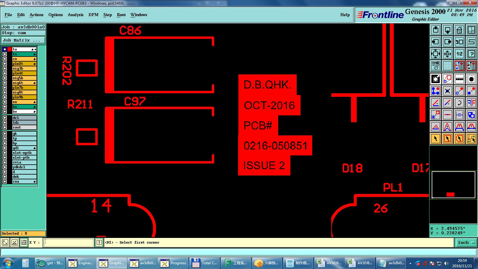Select the polygon-framed pointer select tool
Image resolution: width=478 pixels, height=269 pixels.
pyautogui.click(x=459, y=139)
